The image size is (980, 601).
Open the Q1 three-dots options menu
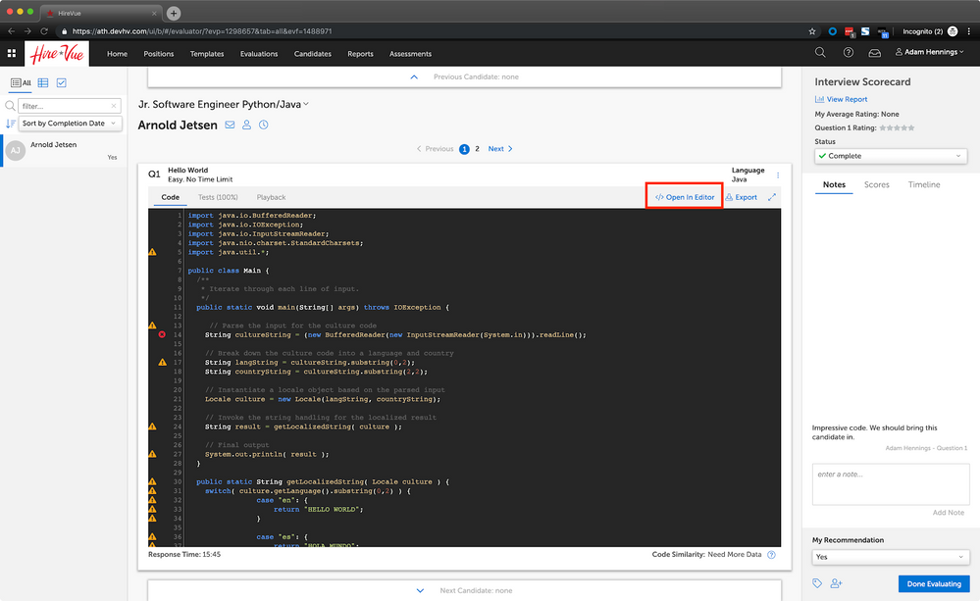tap(778, 175)
